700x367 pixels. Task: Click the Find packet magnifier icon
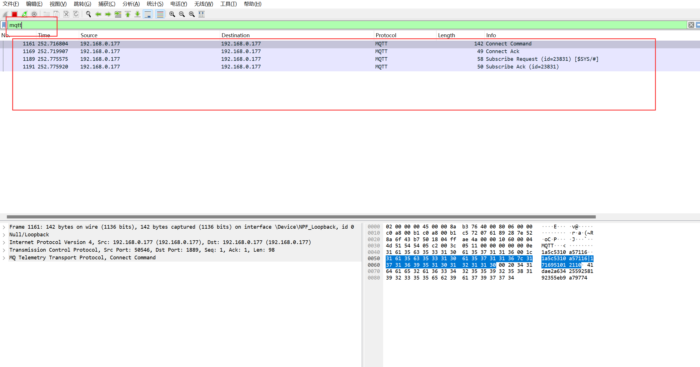(x=88, y=14)
